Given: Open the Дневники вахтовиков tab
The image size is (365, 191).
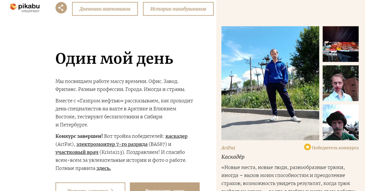Looking at the screenshot, I should point(105,9).
